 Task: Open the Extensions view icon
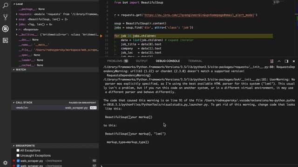(5, 40)
